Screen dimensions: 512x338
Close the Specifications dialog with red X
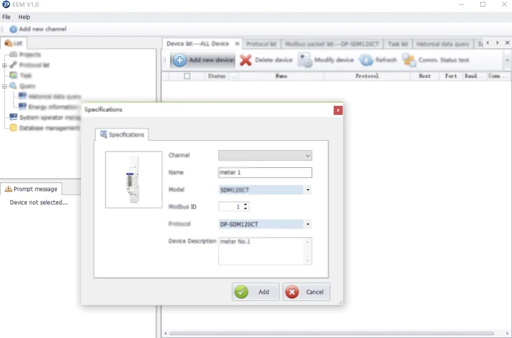tap(338, 110)
